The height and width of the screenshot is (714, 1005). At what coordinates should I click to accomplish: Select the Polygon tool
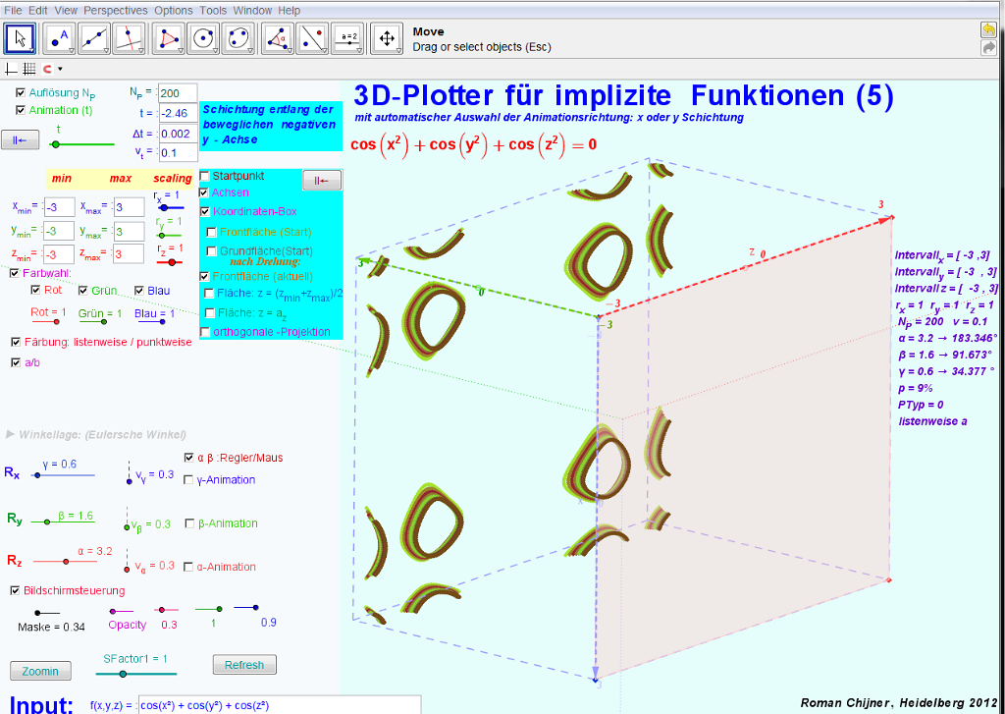171,38
